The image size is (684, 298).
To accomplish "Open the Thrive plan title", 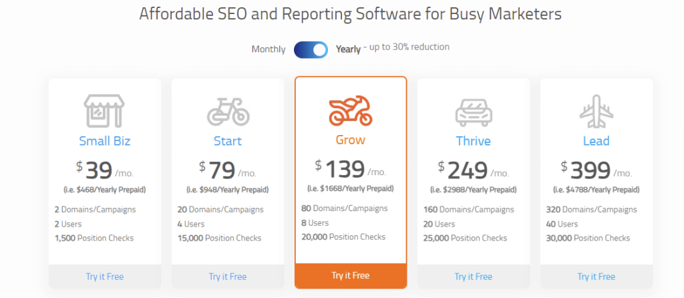I will coord(474,141).
